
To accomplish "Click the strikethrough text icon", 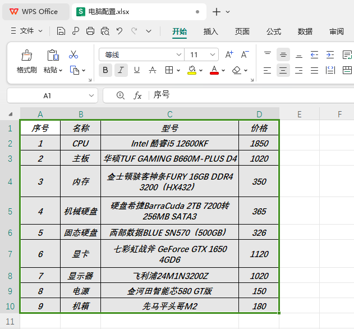I will click(x=153, y=70).
